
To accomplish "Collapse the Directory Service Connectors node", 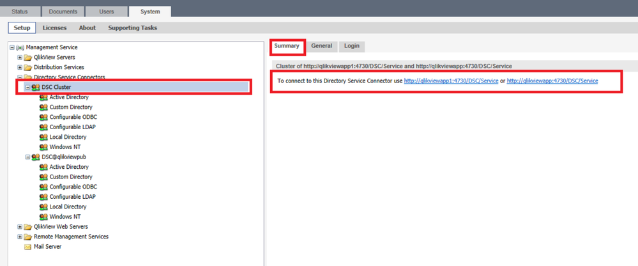I will coord(20,77).
